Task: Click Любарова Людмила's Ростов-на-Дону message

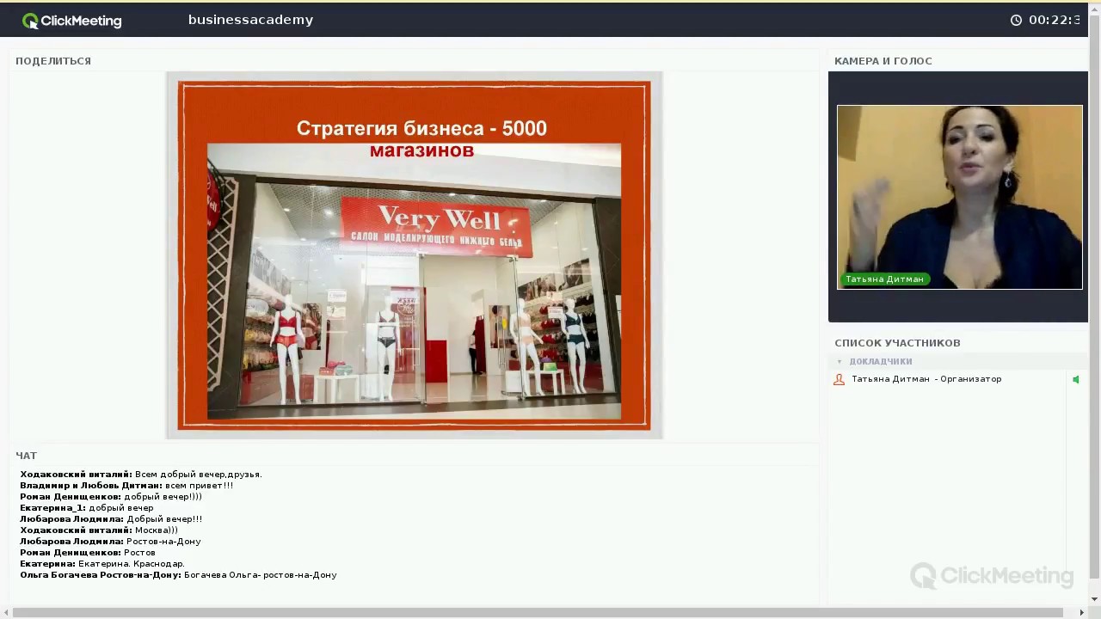Action: [x=110, y=542]
